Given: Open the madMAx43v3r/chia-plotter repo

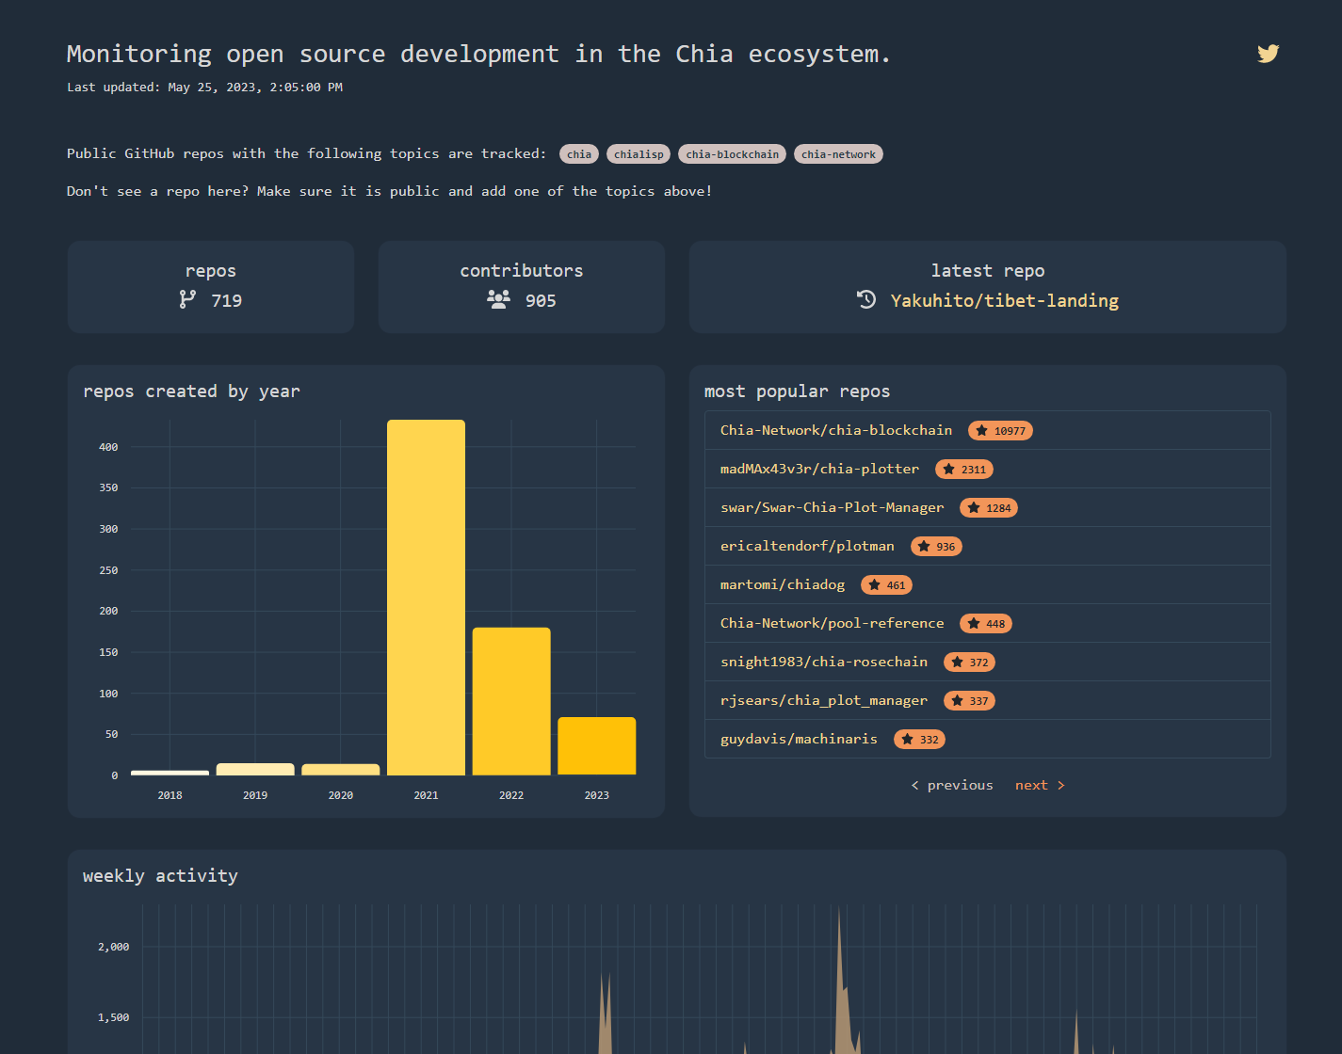Looking at the screenshot, I should (x=819, y=469).
